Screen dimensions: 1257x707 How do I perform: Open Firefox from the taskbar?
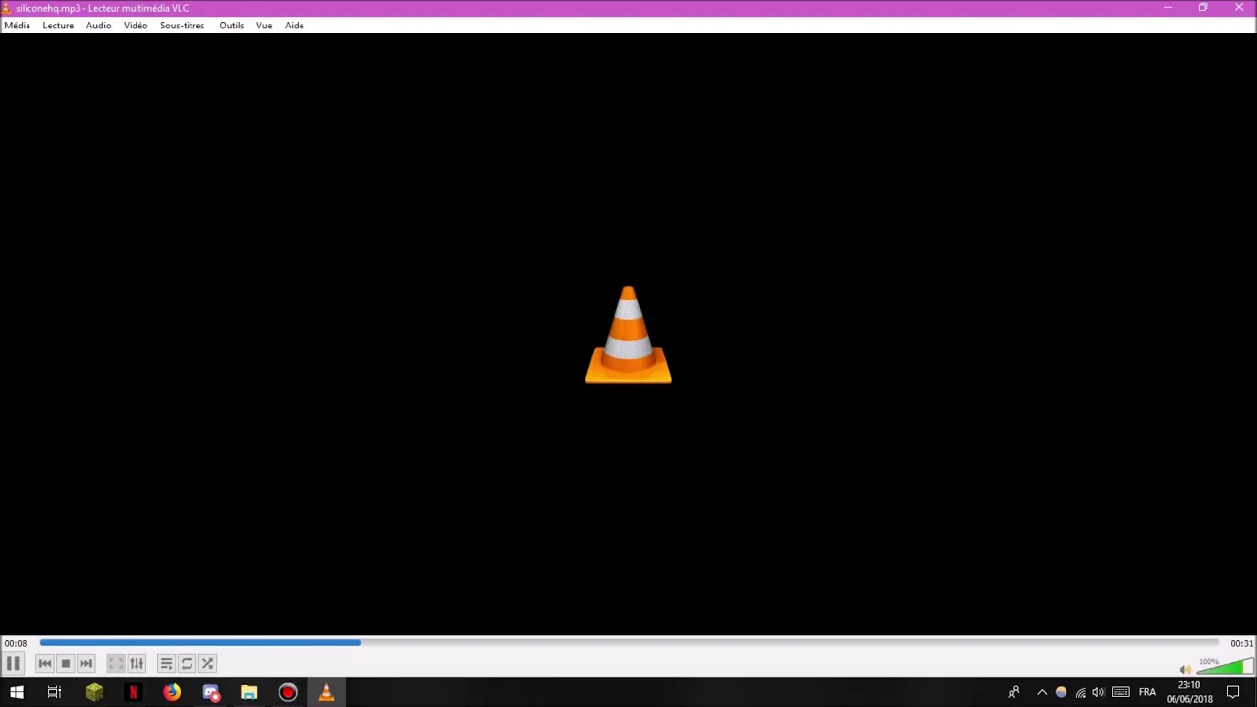pos(172,692)
